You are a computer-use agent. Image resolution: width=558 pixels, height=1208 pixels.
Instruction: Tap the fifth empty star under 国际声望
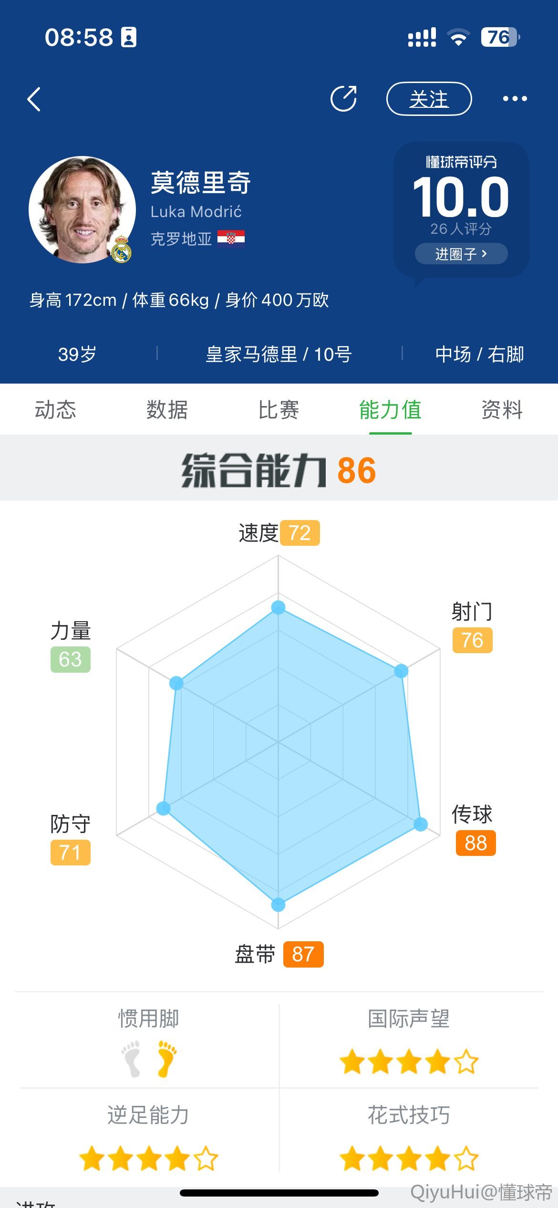[466, 1062]
